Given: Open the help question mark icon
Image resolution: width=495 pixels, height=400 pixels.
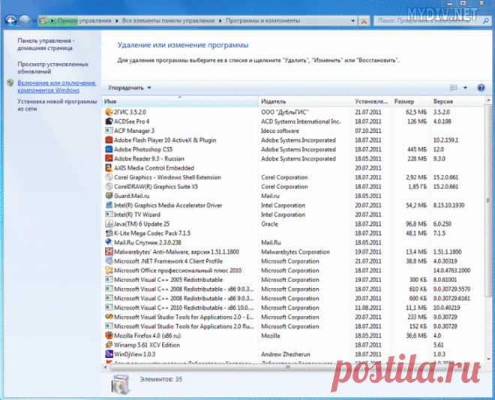Looking at the screenshot, I should [481, 88].
